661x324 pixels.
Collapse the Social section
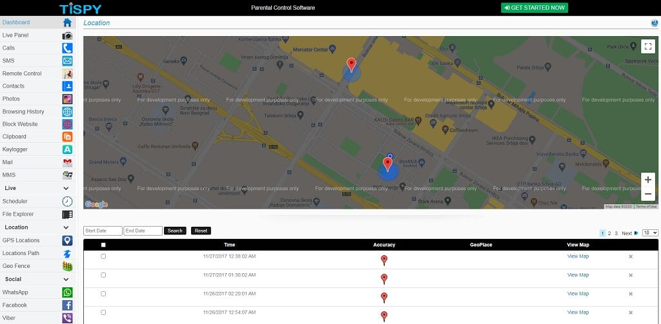pos(66,280)
